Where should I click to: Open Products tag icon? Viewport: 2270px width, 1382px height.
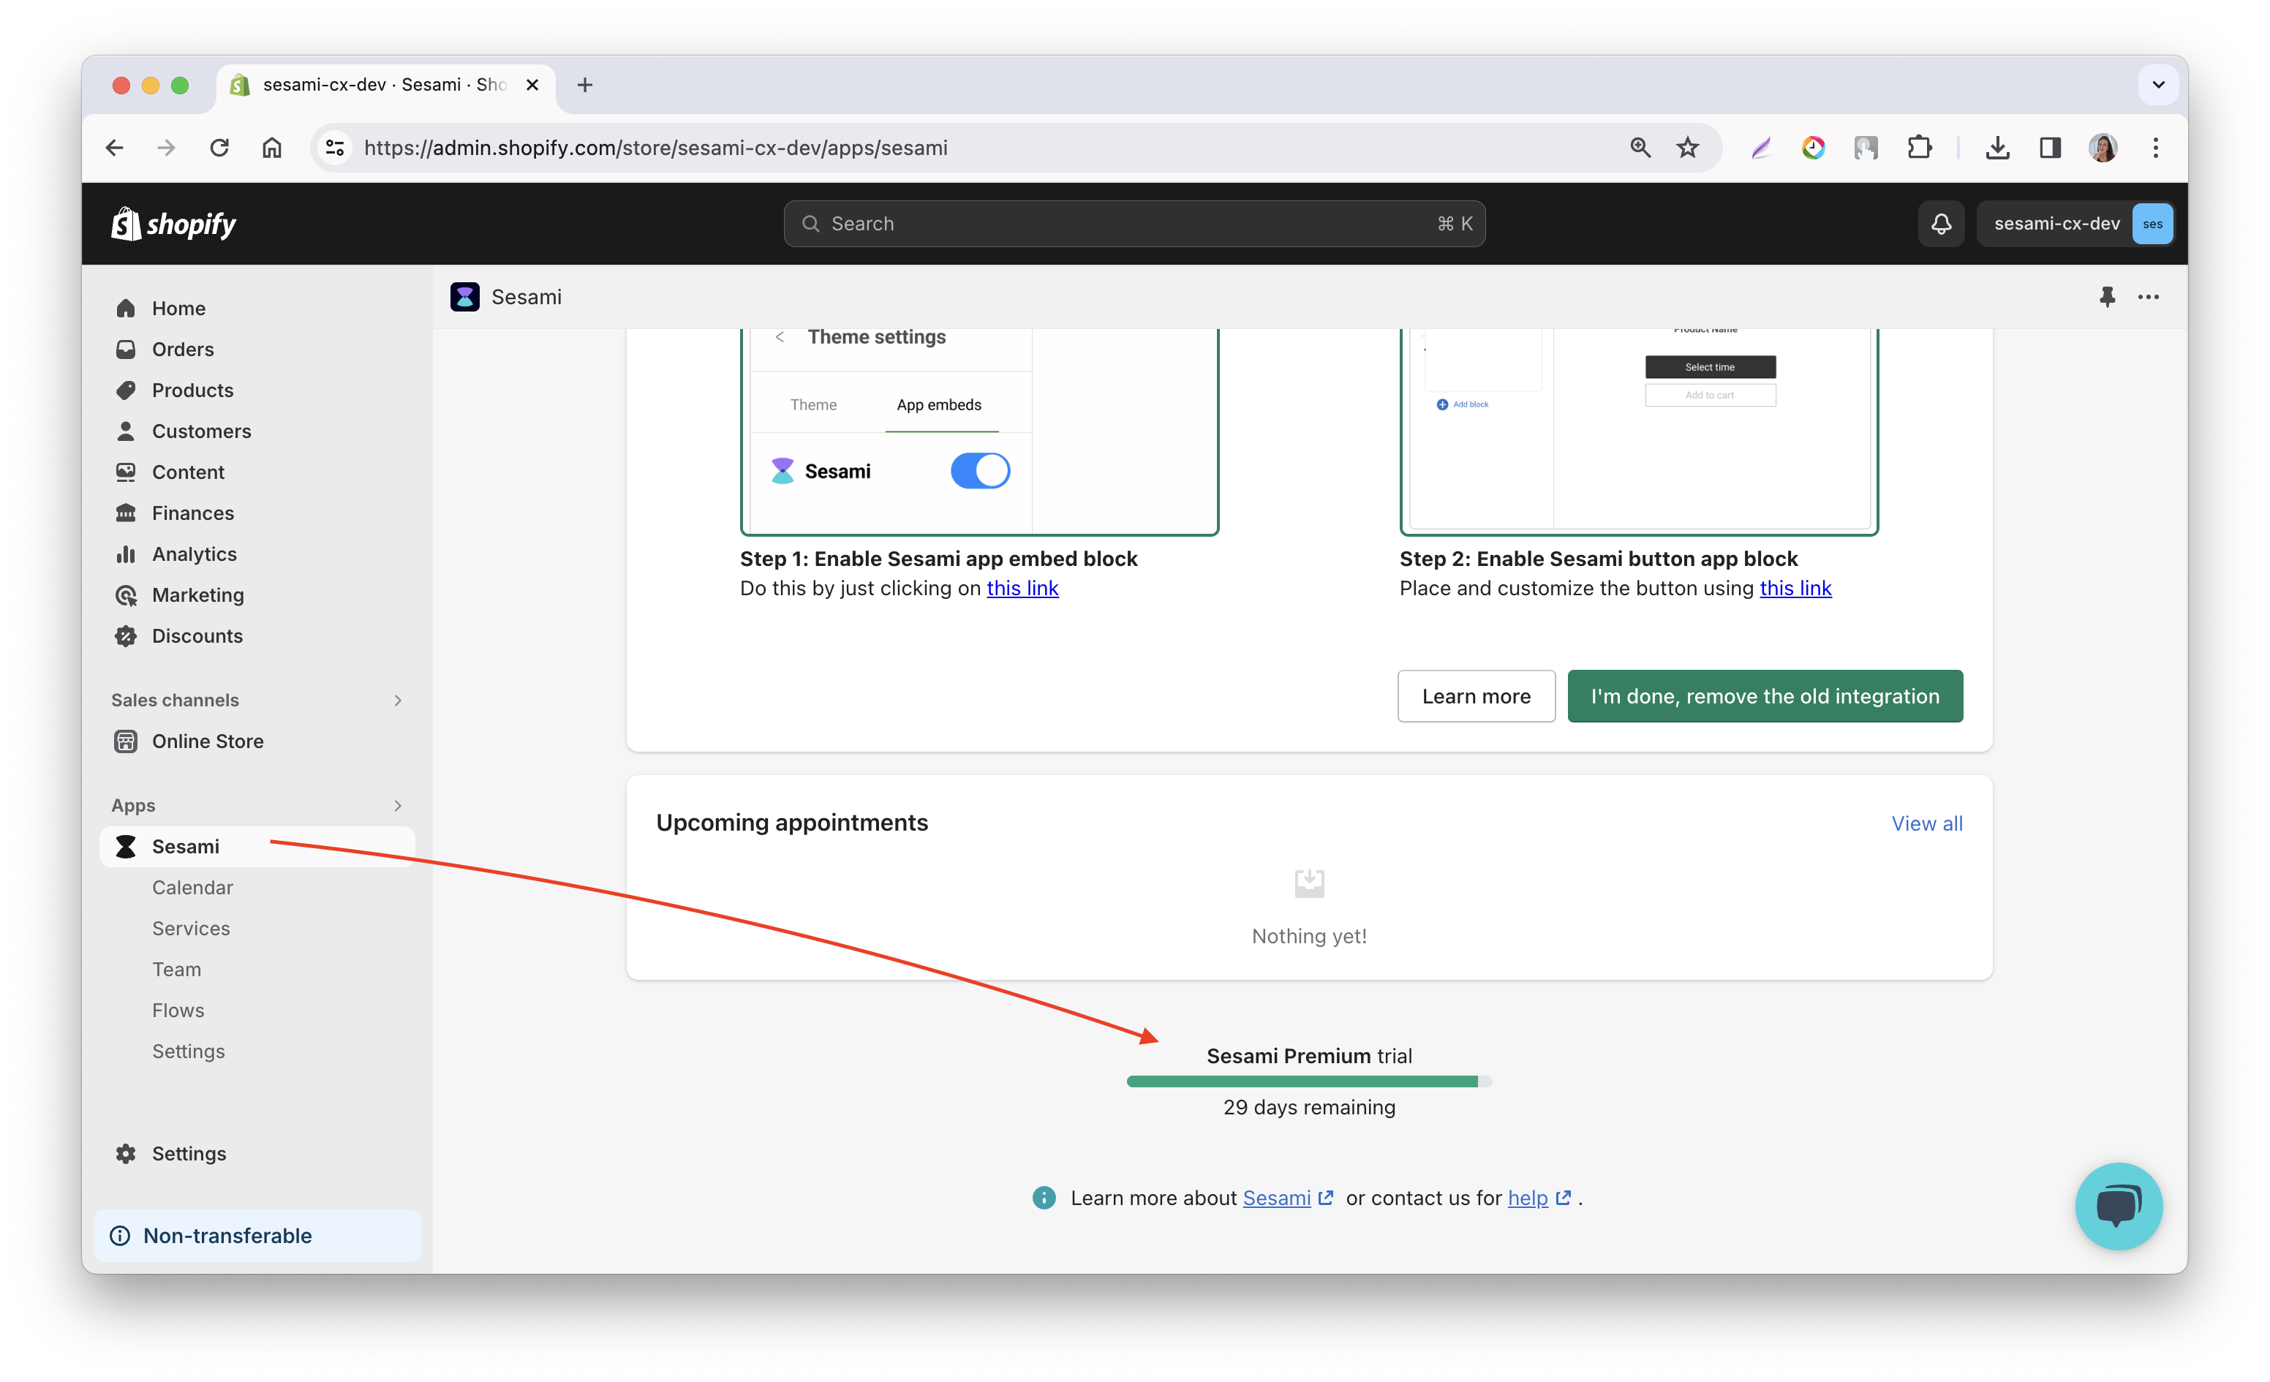coord(127,390)
